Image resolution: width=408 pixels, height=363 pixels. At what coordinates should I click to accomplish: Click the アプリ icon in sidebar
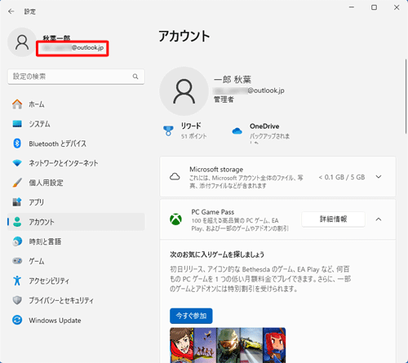[17, 202]
